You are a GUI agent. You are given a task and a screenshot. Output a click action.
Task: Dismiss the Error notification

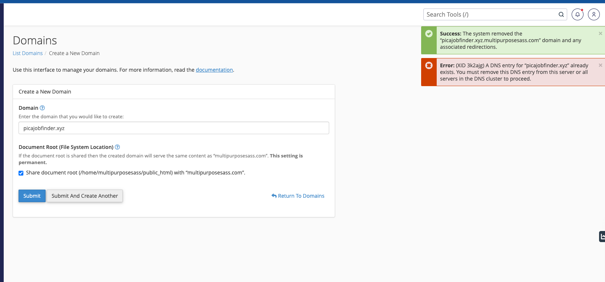601,65
